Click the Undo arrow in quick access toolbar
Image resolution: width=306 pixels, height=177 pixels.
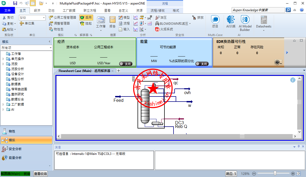pos(21,3)
